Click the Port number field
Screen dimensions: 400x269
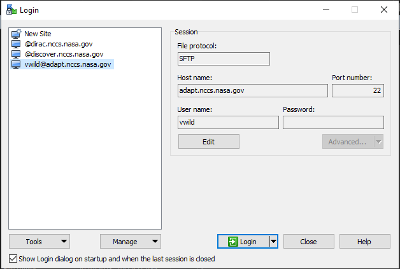point(358,91)
